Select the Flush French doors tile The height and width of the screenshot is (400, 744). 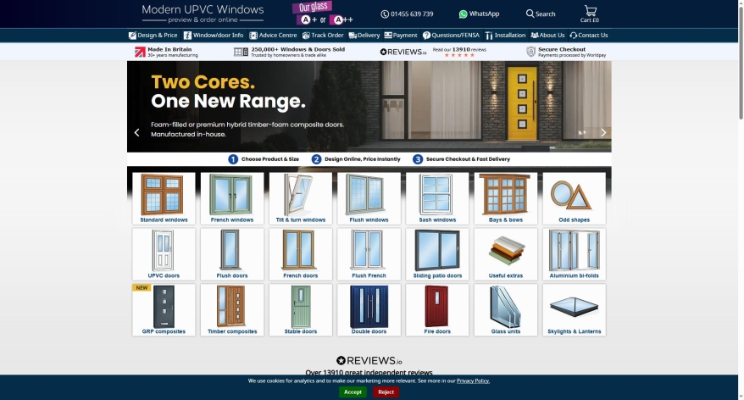(x=369, y=254)
